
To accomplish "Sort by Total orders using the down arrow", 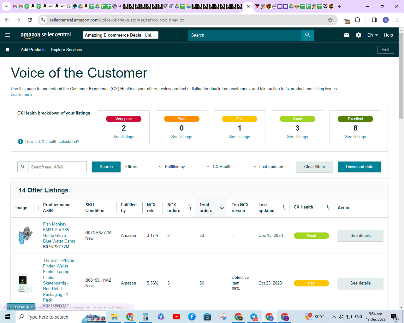I will (x=222, y=208).
